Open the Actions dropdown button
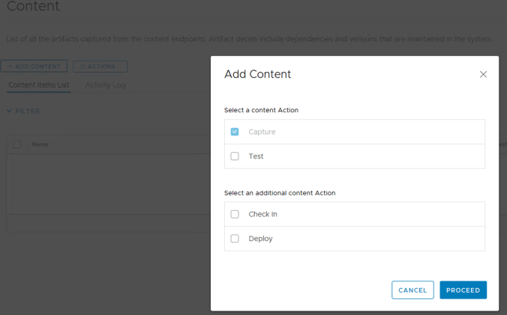The width and height of the screenshot is (507, 315). tap(100, 67)
